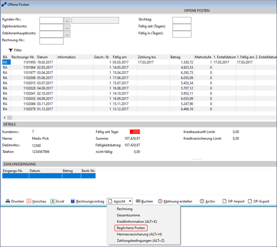Click the Drucken printer icon
Viewport: 277px width, 247px height.
pos(8,201)
